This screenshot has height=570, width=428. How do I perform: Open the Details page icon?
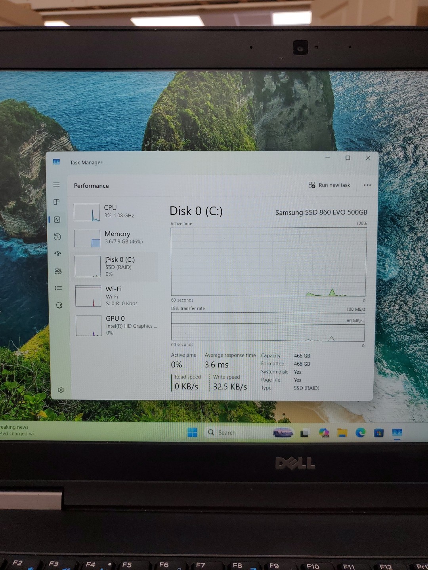pos(59,288)
